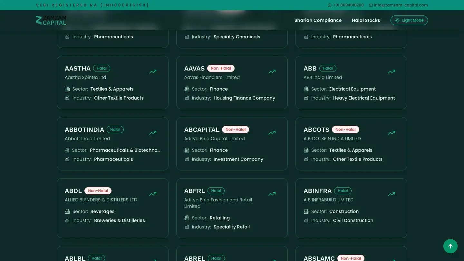Click the Halal badge on ABFRL card
The image size is (464, 261).
pos(216,191)
